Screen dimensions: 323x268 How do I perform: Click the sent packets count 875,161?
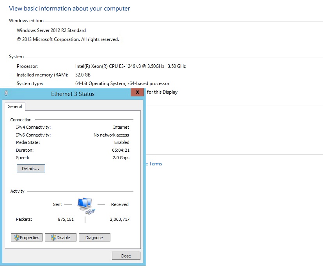click(x=66, y=219)
